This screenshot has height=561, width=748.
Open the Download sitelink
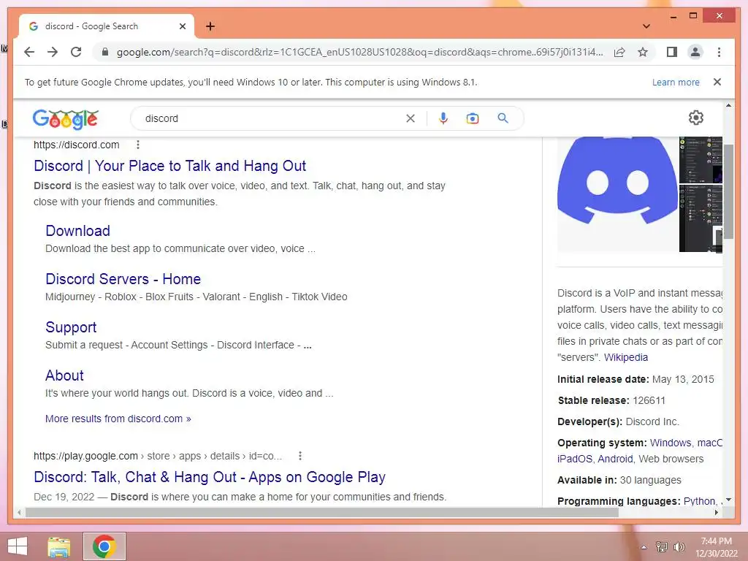(x=77, y=231)
